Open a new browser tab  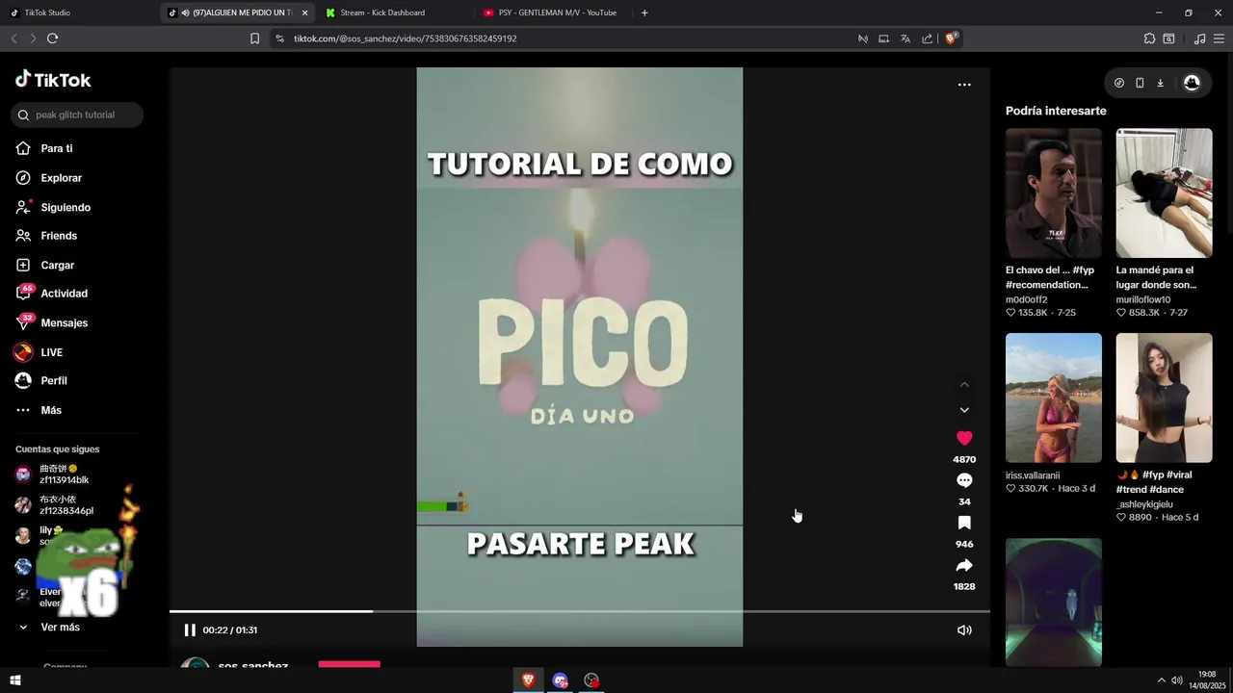coord(644,13)
